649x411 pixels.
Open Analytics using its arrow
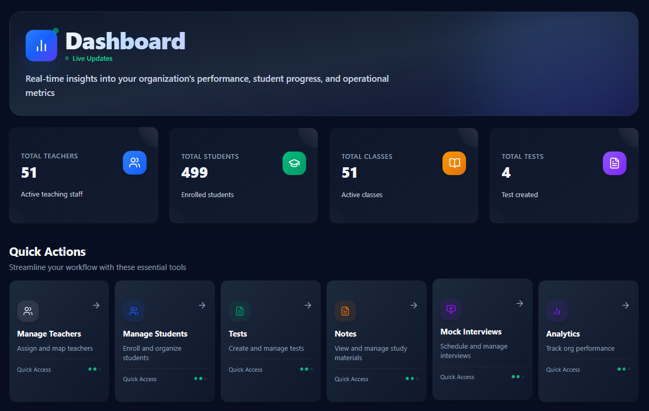625,305
